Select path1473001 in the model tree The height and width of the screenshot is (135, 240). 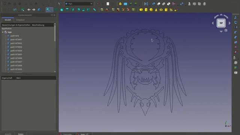pos(16,39)
